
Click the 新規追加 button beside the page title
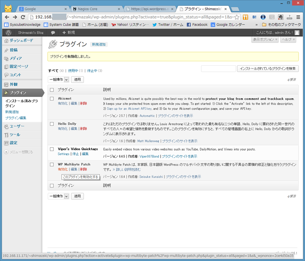pos(99,45)
